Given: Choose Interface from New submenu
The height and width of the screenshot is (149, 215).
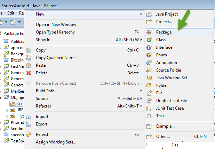Looking at the screenshot, I should coord(179,47).
